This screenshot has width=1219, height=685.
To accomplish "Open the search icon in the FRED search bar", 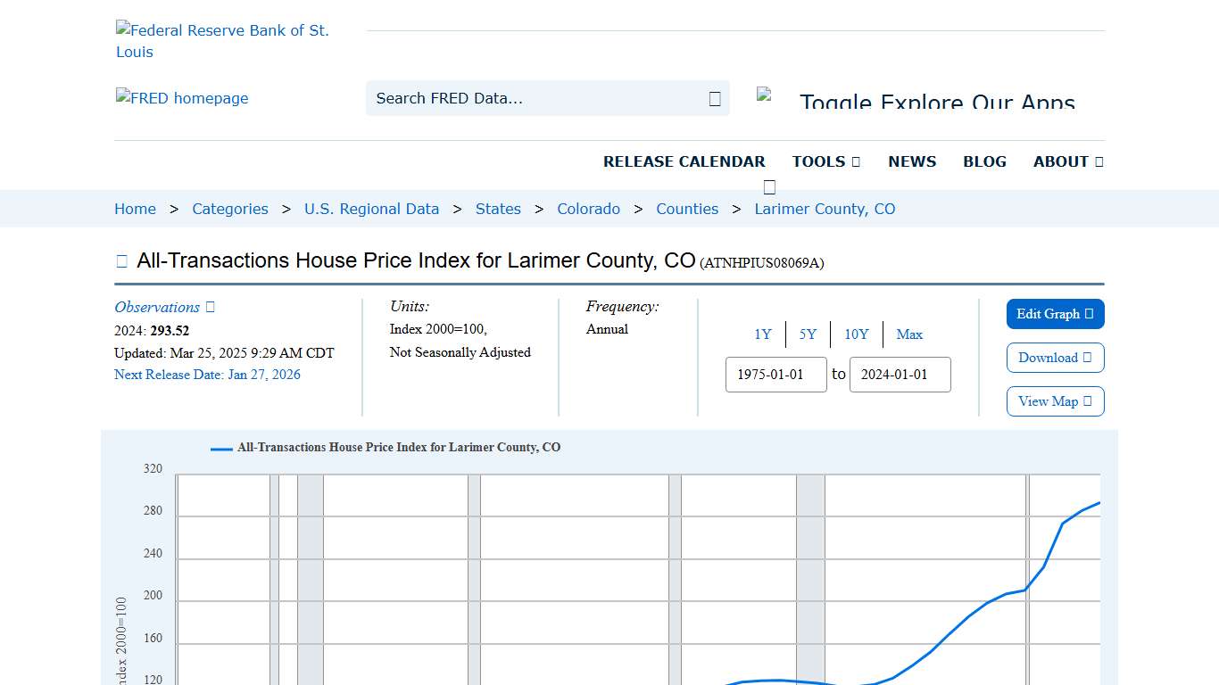I will click(714, 98).
